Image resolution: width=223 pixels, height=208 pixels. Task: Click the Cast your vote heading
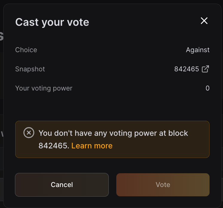52,22
